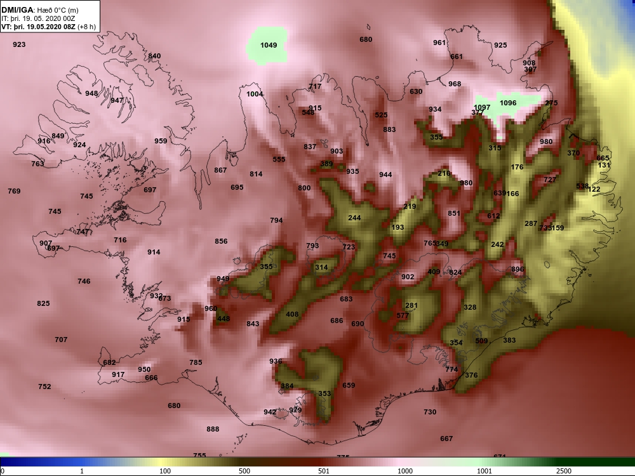
Task: Click the value 1097 label
Action: click(482, 107)
